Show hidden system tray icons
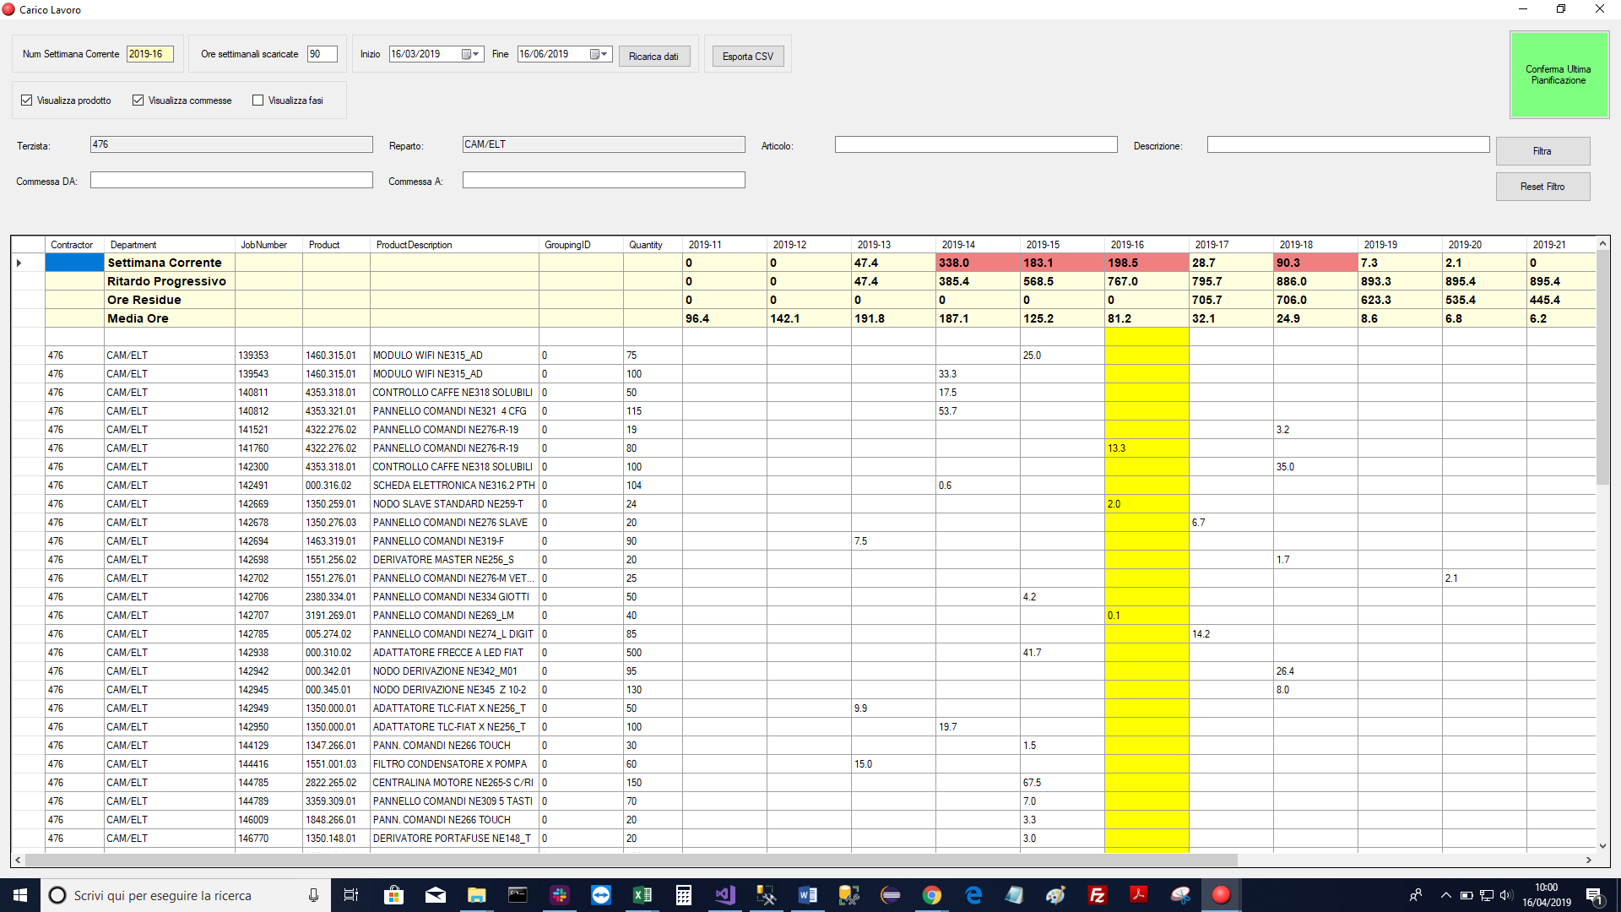The image size is (1621, 912). [1446, 895]
